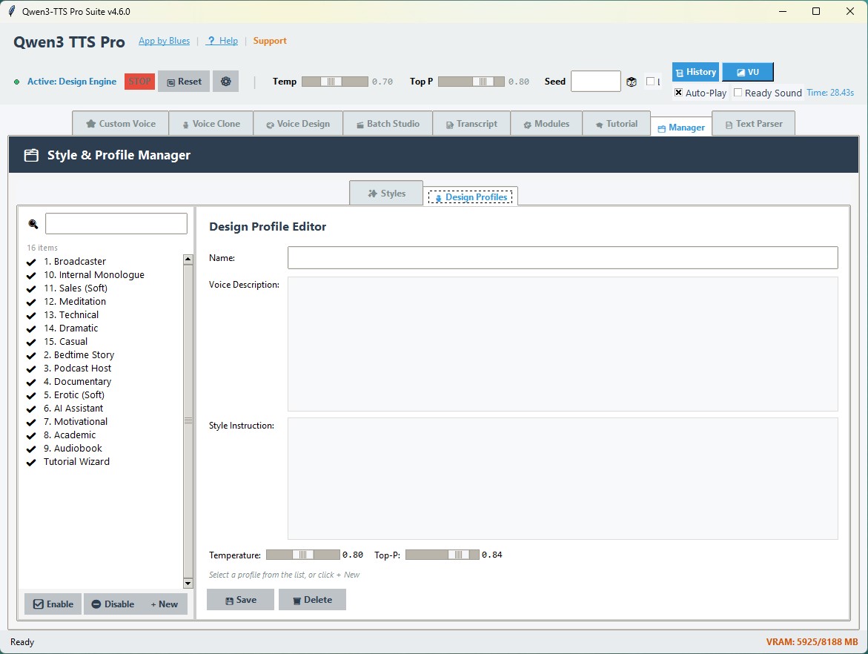This screenshot has height=654, width=868.
Task: Switch to the Styles sub-tab
Action: click(x=386, y=193)
